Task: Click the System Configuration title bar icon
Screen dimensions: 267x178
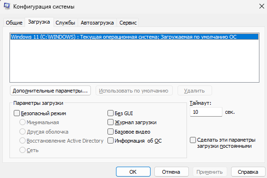Action: [7, 7]
